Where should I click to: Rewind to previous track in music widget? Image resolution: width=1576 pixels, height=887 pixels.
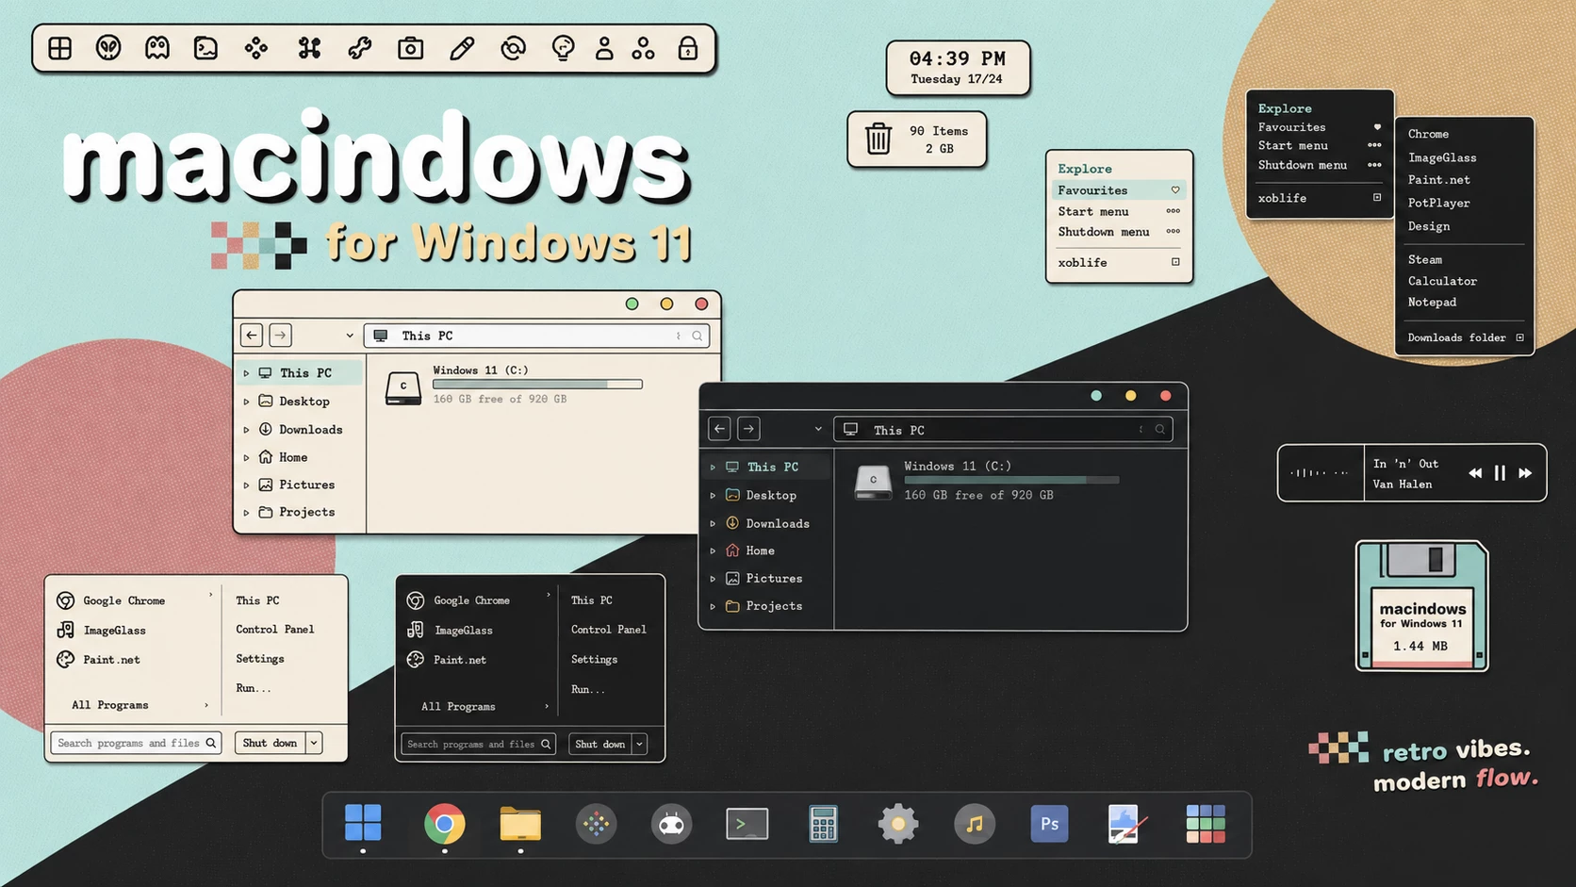tap(1475, 473)
